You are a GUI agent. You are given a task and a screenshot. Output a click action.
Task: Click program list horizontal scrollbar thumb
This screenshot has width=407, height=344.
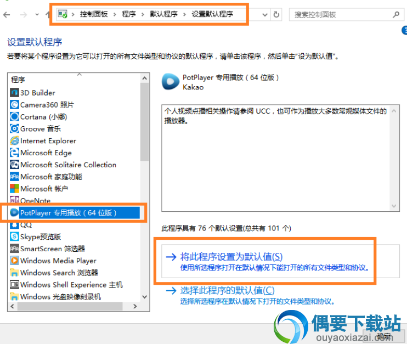tap(70, 306)
